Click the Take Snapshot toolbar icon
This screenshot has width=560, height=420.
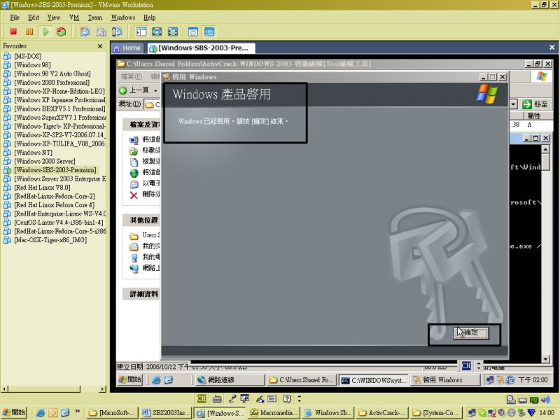pyautogui.click(x=85, y=31)
